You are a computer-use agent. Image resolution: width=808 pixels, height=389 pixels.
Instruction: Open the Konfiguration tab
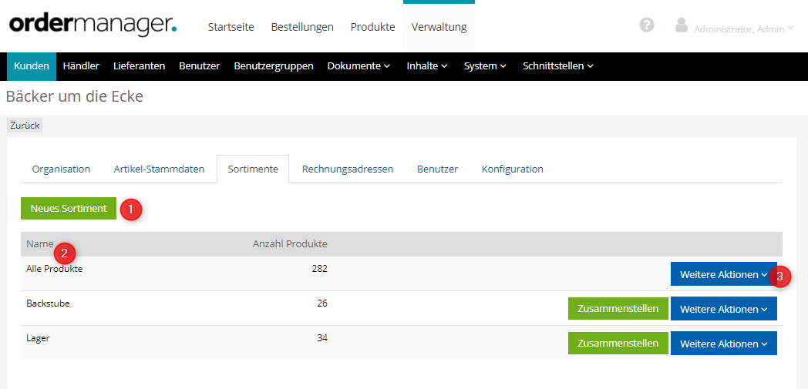[x=512, y=169]
